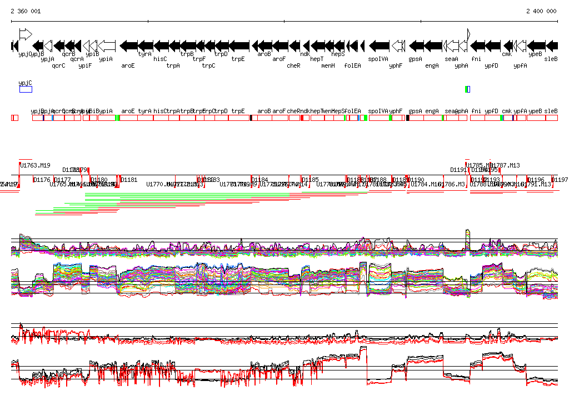Screen dimensions: 569x396
Task: Select the D1196 marker label
Action: point(536,180)
